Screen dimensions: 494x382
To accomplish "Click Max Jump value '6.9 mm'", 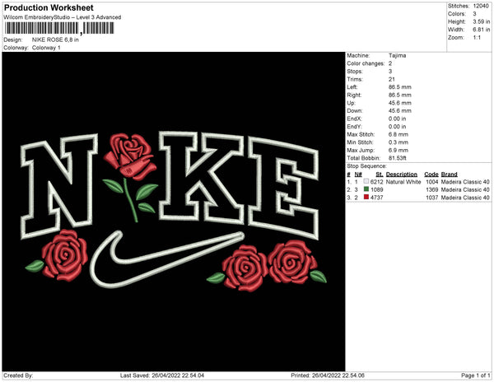I will [x=398, y=150].
